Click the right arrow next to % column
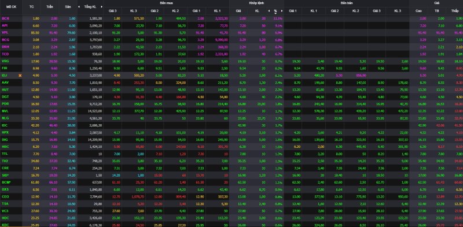The height and width of the screenshot is (227, 463). (282, 11)
